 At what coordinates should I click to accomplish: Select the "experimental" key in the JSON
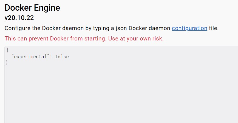pyautogui.click(x=30, y=57)
